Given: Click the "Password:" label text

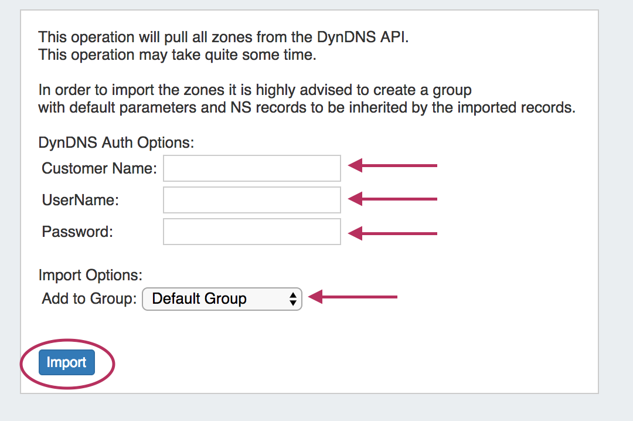Looking at the screenshot, I should click(x=77, y=232).
